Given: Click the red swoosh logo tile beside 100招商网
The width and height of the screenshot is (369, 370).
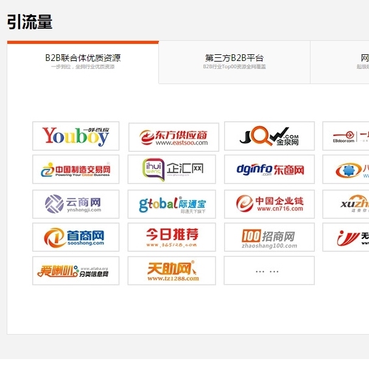Looking at the screenshot, I should pyautogui.click(x=346, y=237).
